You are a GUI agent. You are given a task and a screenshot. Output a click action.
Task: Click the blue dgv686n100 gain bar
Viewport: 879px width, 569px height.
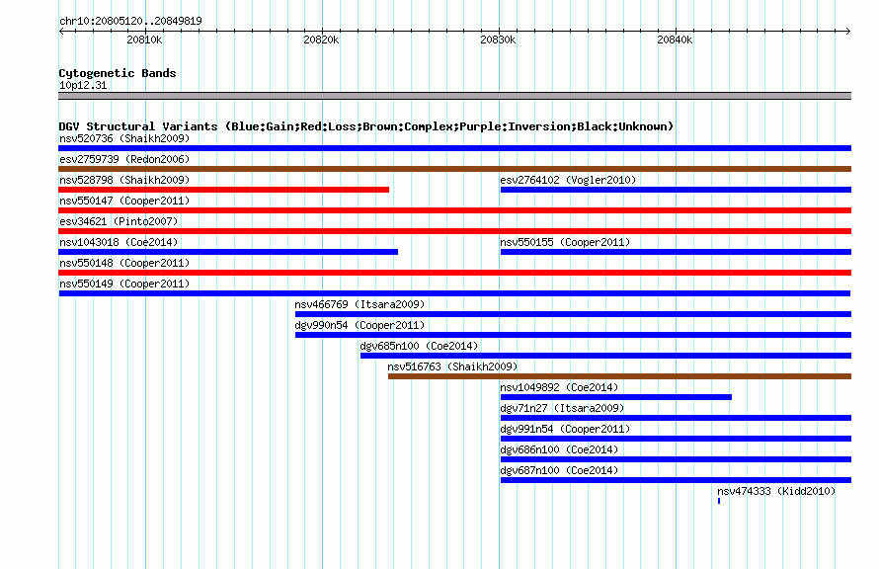coord(676,459)
